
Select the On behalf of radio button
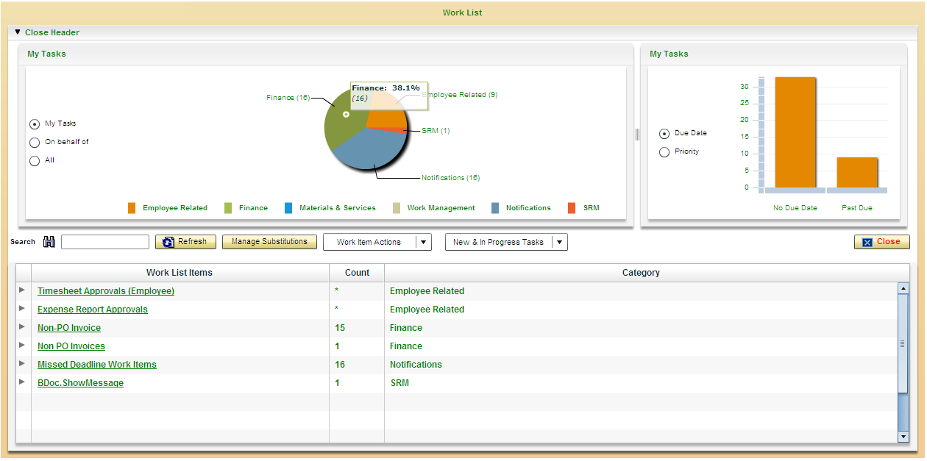[x=35, y=143]
